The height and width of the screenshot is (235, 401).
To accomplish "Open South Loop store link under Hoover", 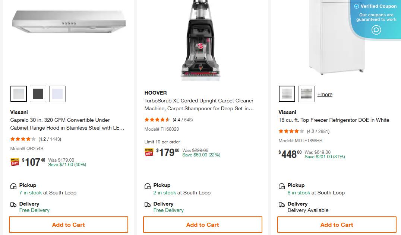I will tap(197, 193).
